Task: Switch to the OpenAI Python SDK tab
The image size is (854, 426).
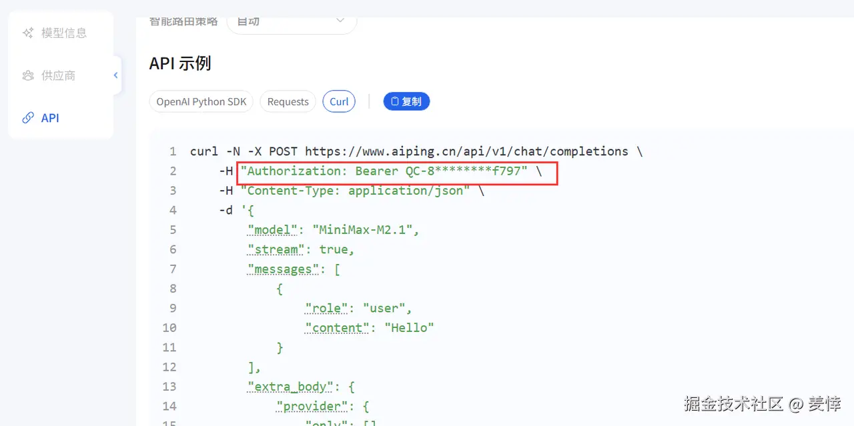Action: [x=201, y=101]
